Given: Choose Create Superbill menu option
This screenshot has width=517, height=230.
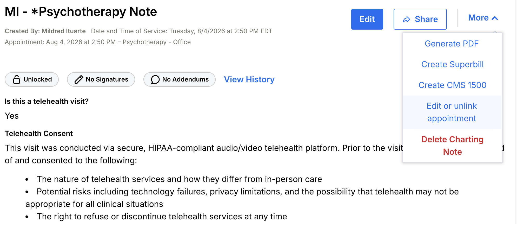Looking at the screenshot, I should pos(452,64).
